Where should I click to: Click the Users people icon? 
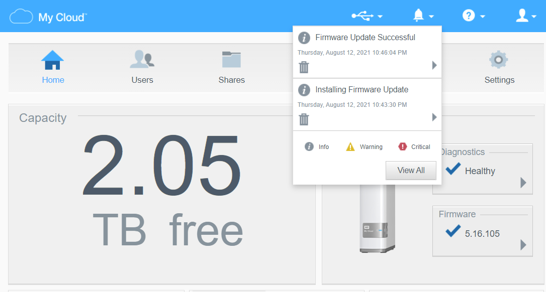point(142,59)
